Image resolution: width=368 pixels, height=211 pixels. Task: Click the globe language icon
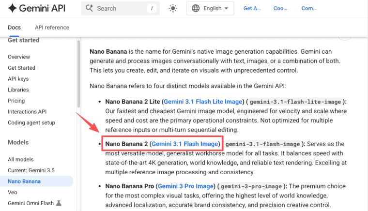click(x=196, y=8)
